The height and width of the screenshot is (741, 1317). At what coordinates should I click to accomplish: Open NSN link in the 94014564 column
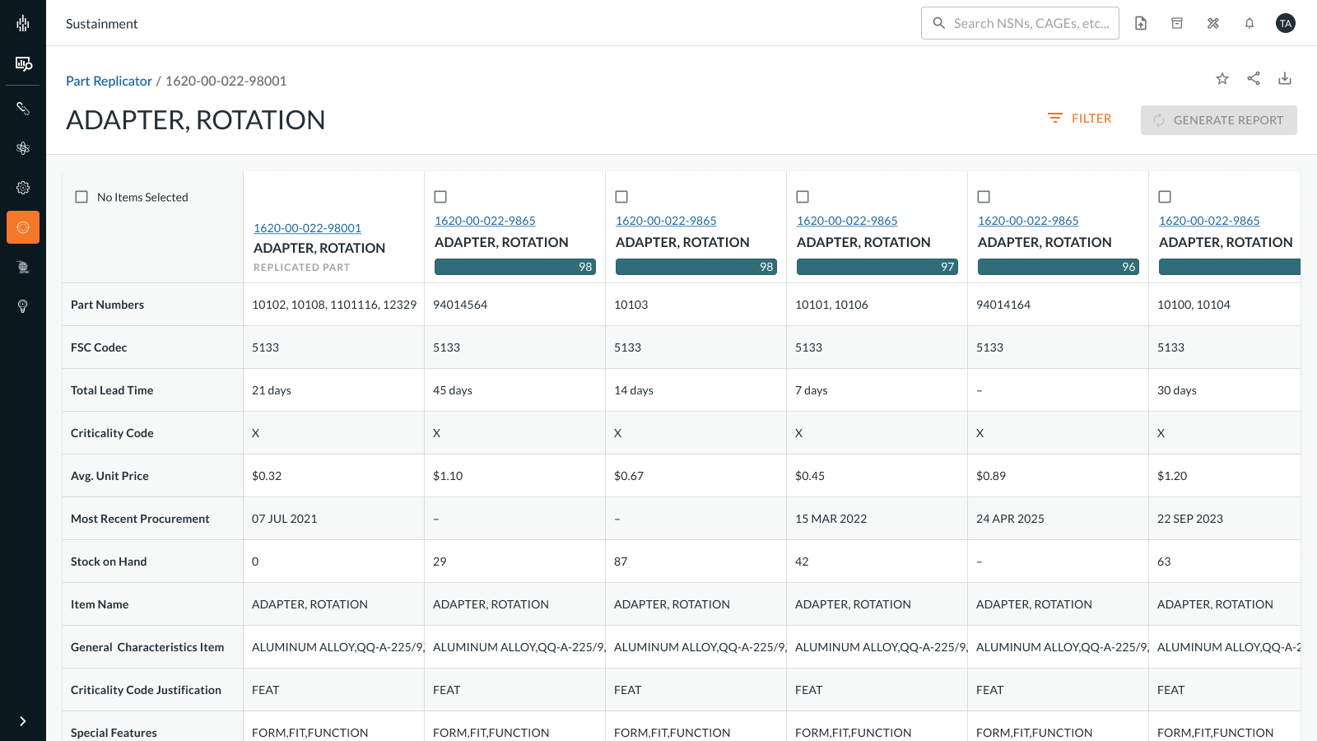pyautogui.click(x=485, y=221)
